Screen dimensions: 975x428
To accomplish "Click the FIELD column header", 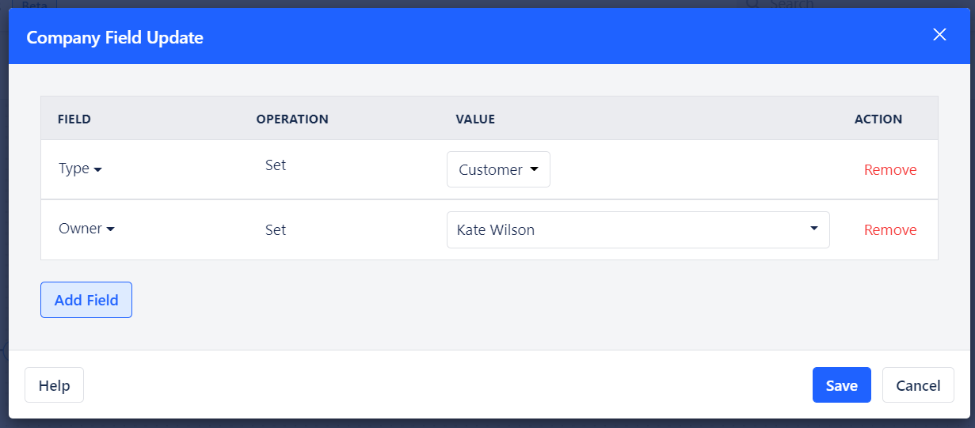I will [74, 119].
